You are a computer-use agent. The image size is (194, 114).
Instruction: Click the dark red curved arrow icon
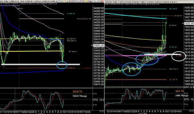(x=91, y=1)
